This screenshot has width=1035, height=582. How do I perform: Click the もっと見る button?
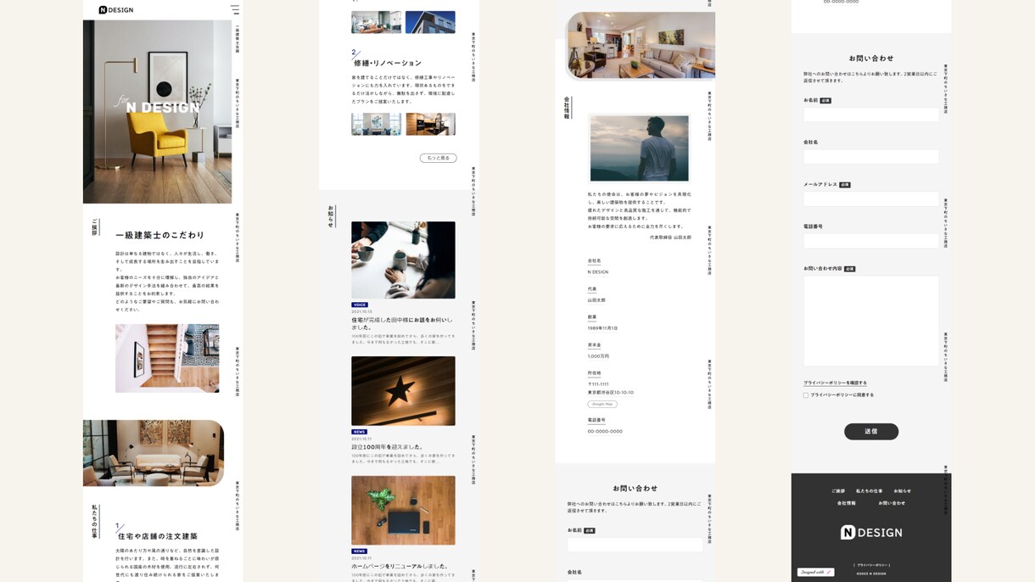coord(438,158)
